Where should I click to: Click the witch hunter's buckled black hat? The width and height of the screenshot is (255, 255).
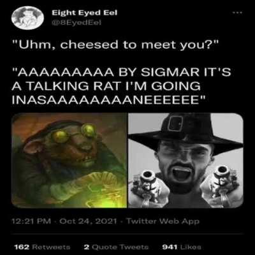tap(186, 133)
